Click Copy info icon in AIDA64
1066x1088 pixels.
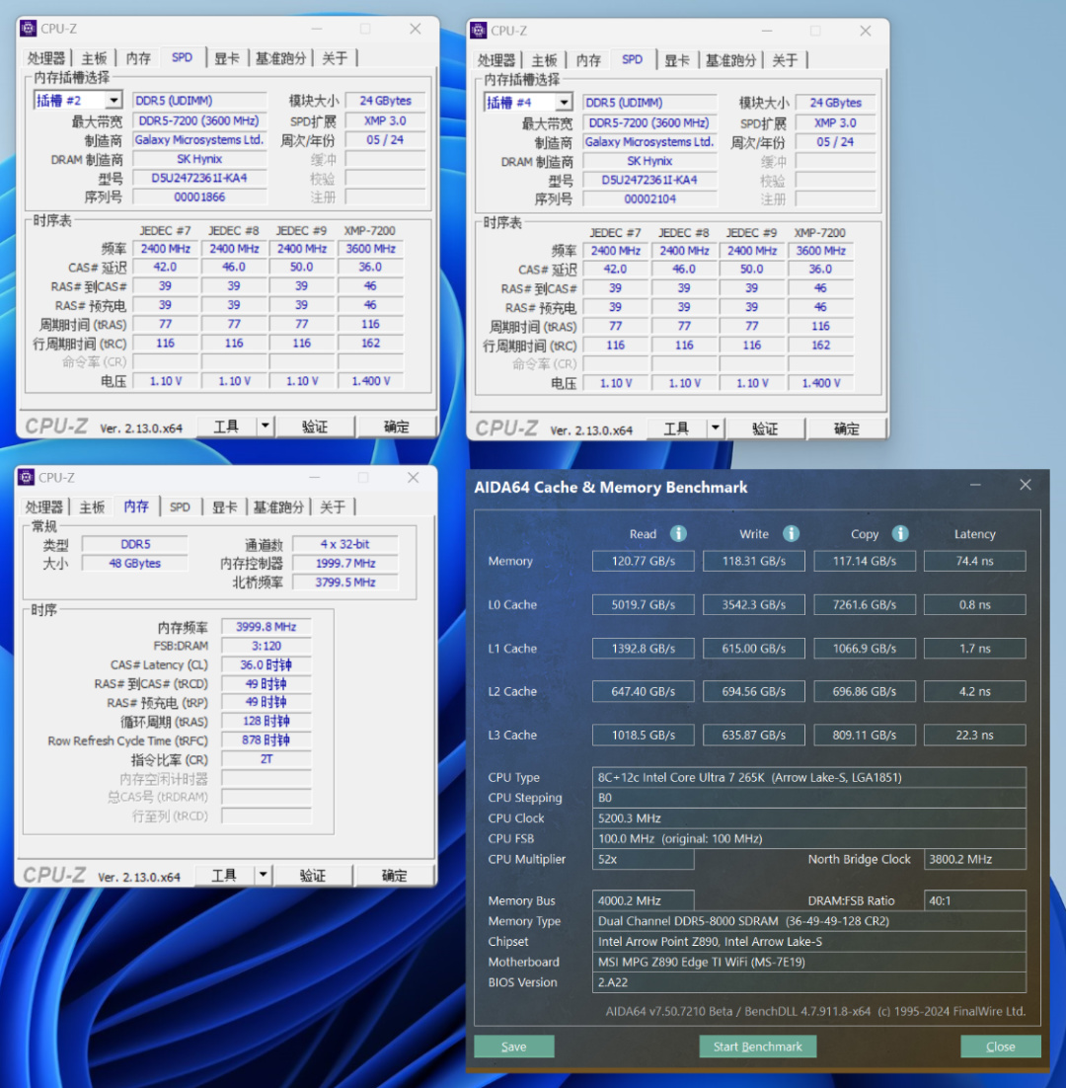tap(900, 533)
